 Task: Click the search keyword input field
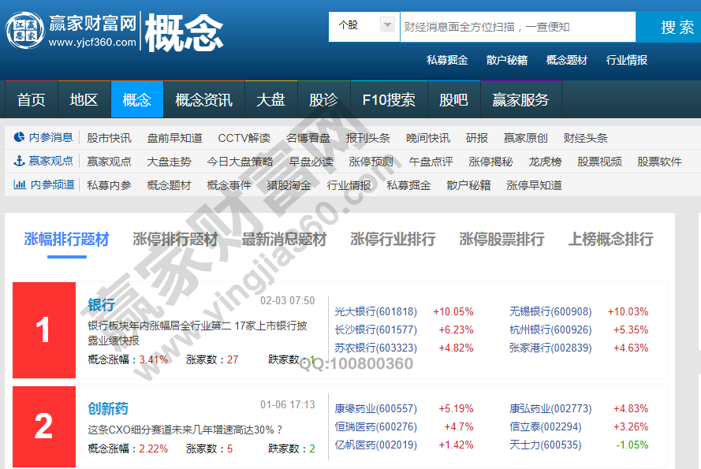[x=516, y=27]
